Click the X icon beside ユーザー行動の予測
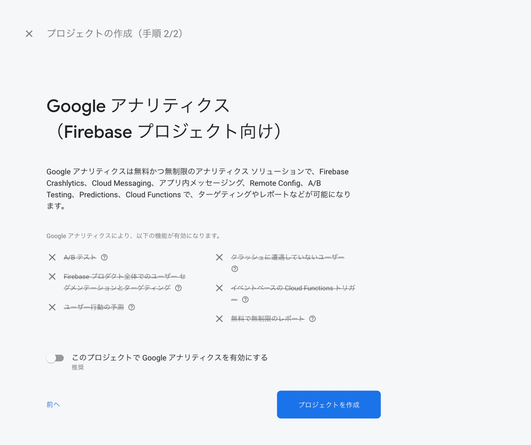The image size is (531, 445). click(52, 307)
